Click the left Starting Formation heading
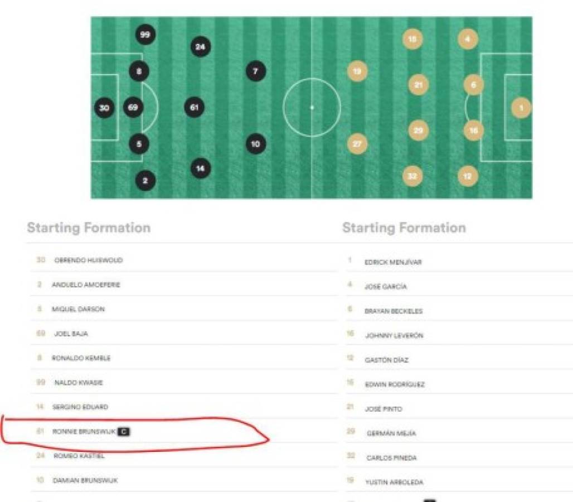This screenshot has width=573, height=502. (x=89, y=228)
